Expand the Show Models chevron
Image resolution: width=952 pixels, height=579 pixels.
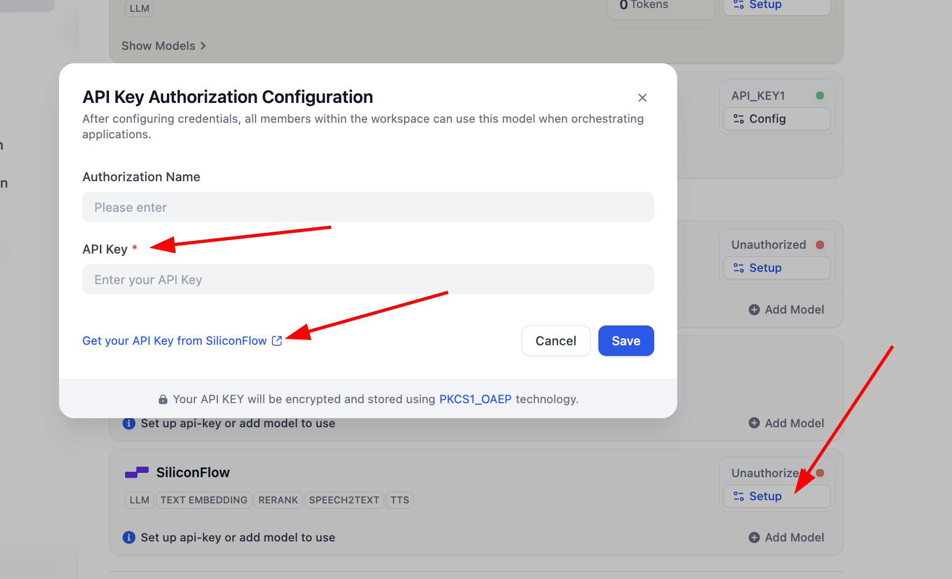[203, 46]
